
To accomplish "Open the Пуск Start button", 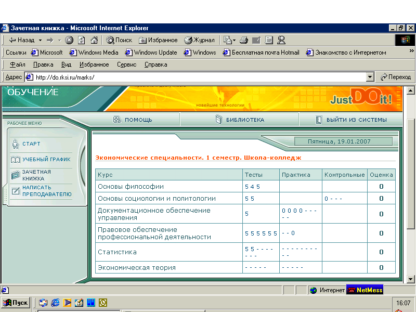I will (x=16, y=302).
